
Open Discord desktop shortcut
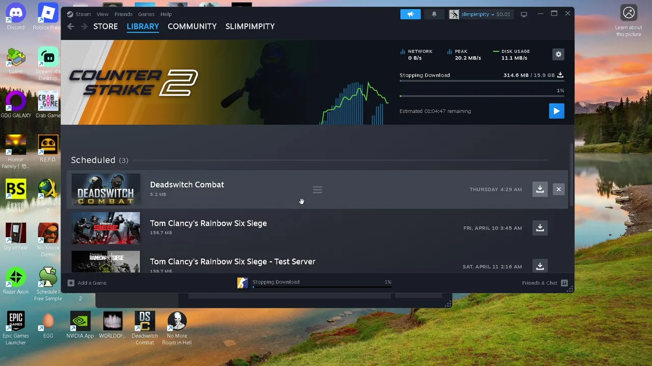point(16,17)
